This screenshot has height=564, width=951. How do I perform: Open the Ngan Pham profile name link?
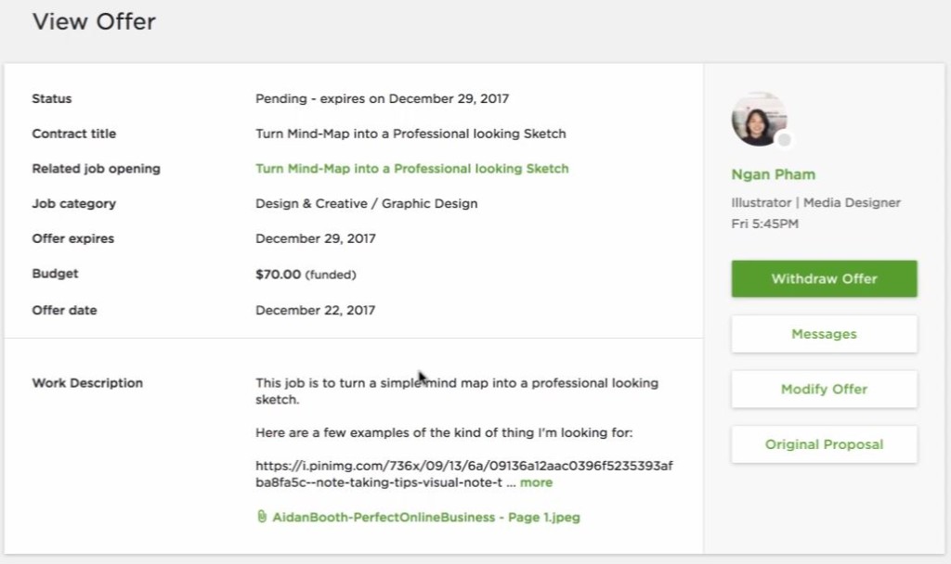coord(774,174)
